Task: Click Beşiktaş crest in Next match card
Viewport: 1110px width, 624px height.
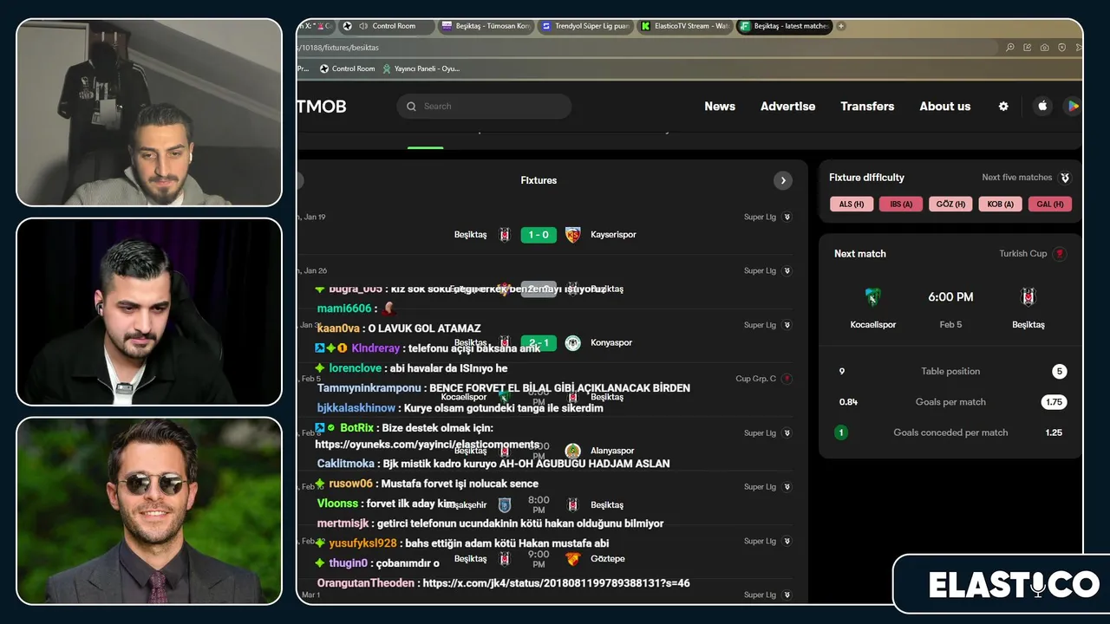Action: point(1028,297)
